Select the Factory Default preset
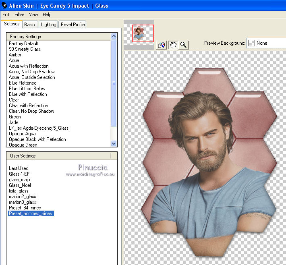This screenshot has height=265, width=286. 23,43
